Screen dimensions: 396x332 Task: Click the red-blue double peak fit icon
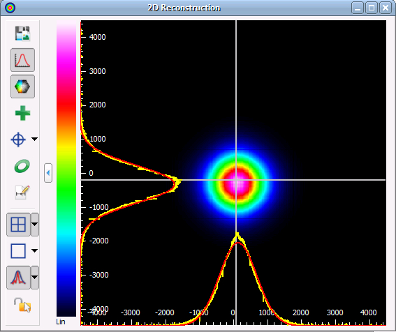[x=18, y=278]
